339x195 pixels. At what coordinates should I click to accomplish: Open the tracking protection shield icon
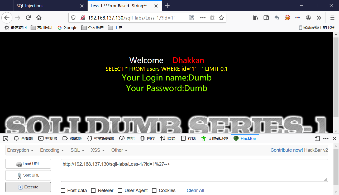pos(73,18)
